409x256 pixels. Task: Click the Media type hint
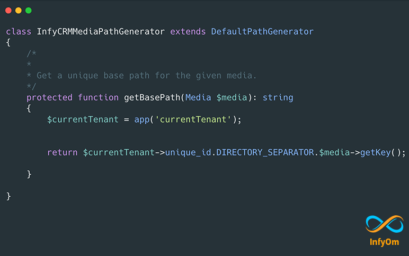(x=198, y=98)
